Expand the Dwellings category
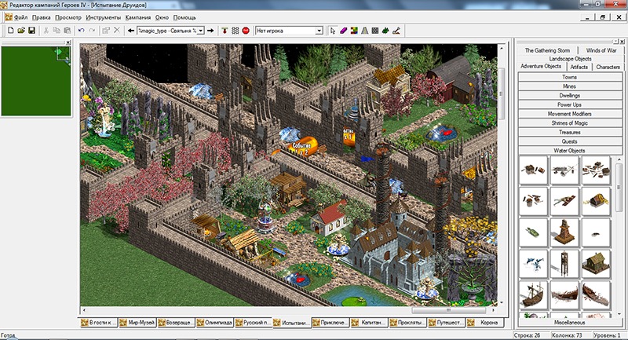Image resolution: width=628 pixels, height=340 pixels. [x=570, y=95]
